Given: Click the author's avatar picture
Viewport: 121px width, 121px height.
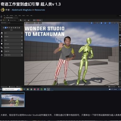Looking at the screenshot, I should (2, 10).
